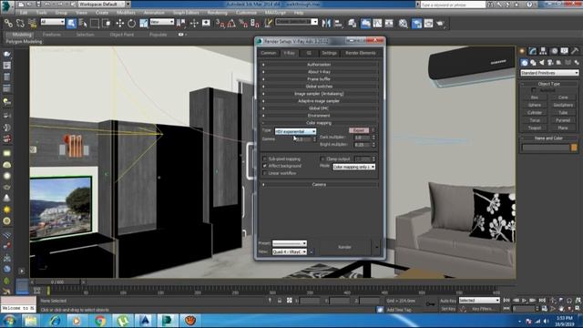Switch to the Settings tab
Viewport: 583px width, 328px height.
coord(329,53)
